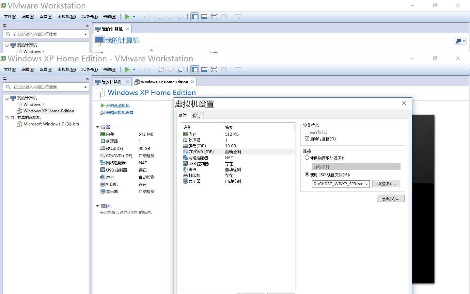Collapse the 我的计算机 tree node in the back window library
Screen dimensions: 470x294
point(7,45)
